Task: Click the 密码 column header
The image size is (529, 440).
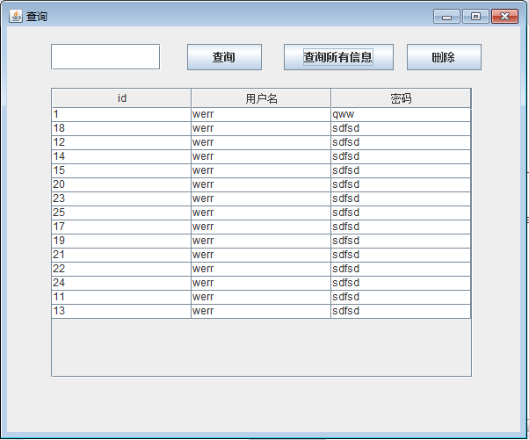Action: tap(401, 98)
